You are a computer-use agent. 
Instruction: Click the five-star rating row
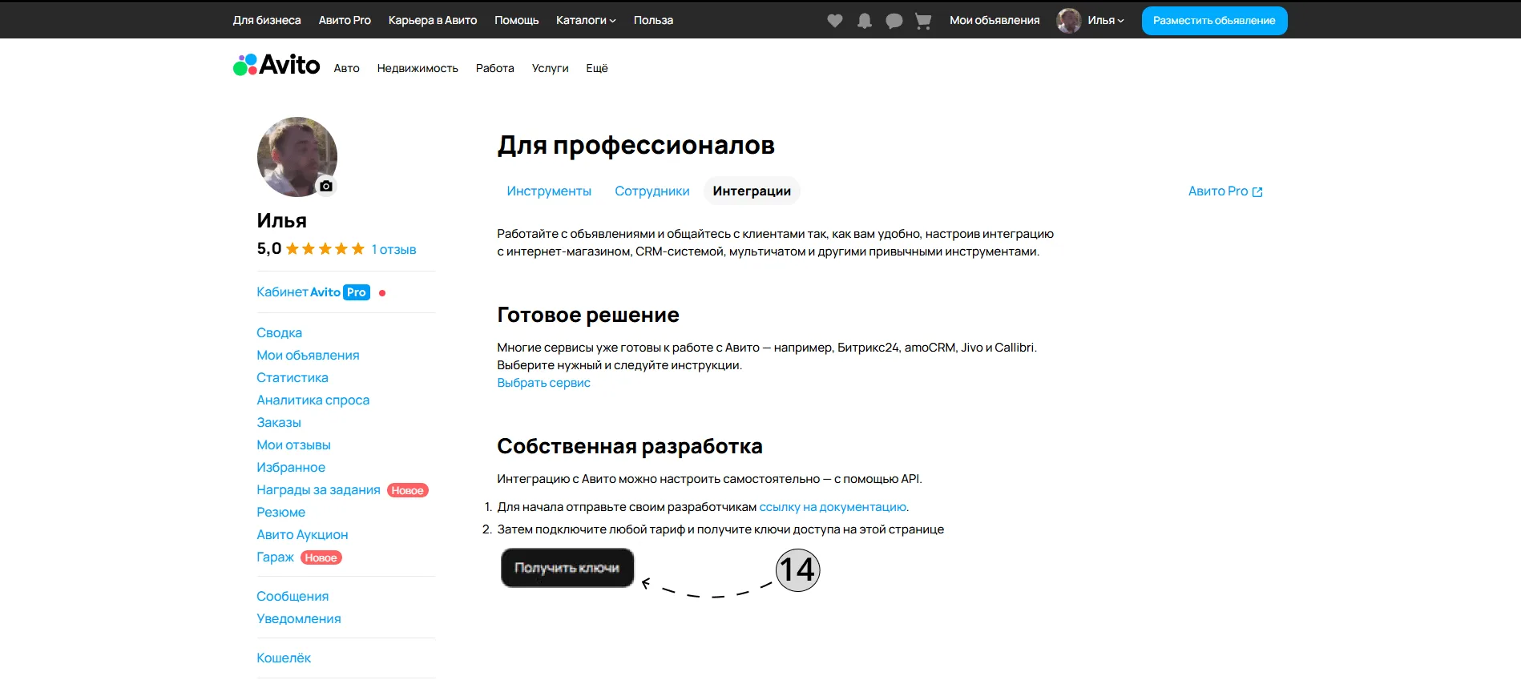pos(325,249)
